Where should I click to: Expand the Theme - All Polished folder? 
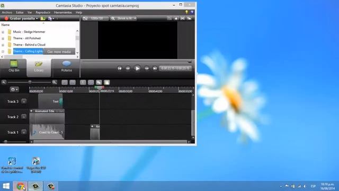pos(3,39)
